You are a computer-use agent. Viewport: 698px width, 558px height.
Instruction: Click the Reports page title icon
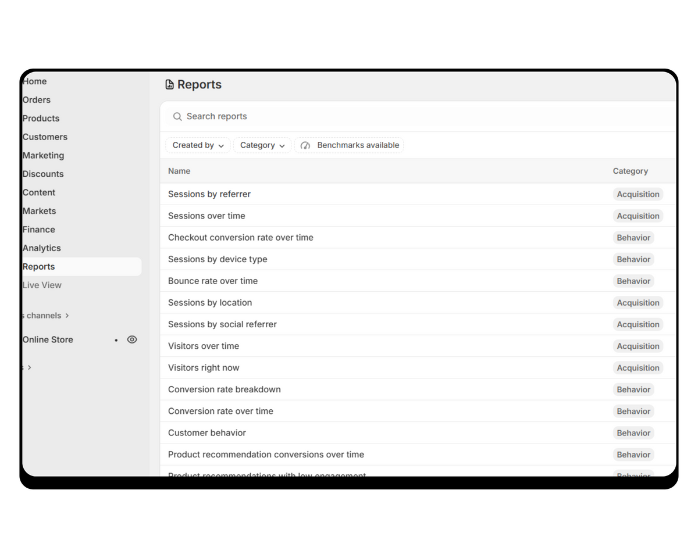point(169,85)
